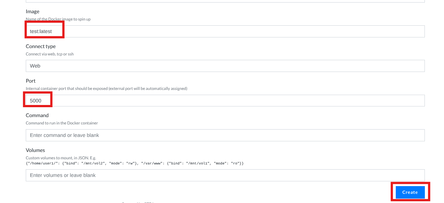Click the Volumes field label
The width and height of the screenshot is (444, 203).
pos(35,150)
